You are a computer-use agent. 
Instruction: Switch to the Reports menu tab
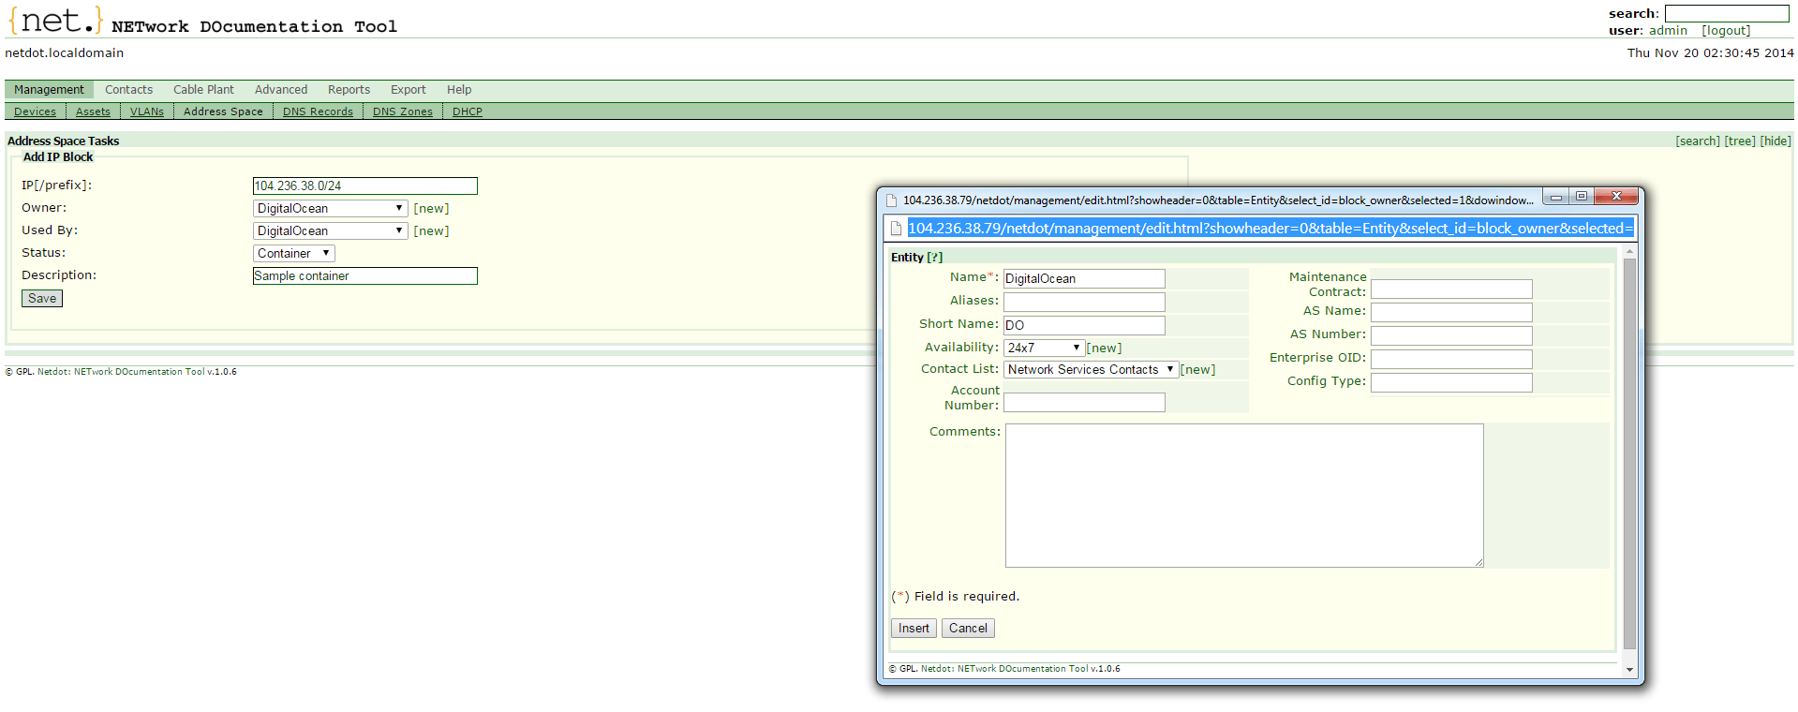click(x=349, y=90)
